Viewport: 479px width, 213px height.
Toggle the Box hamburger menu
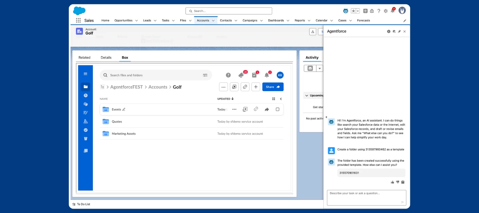tap(85, 74)
